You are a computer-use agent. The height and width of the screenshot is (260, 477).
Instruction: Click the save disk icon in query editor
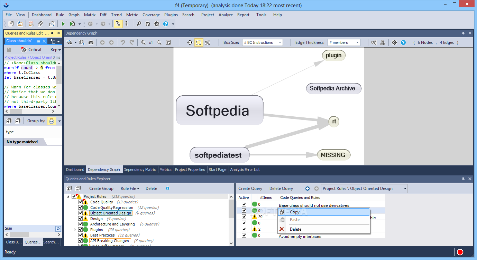pyautogui.click(x=9, y=50)
